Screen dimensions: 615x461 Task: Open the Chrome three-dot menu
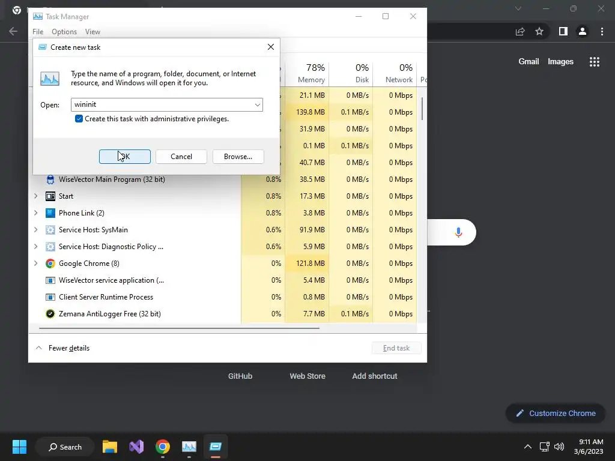pyautogui.click(x=602, y=31)
